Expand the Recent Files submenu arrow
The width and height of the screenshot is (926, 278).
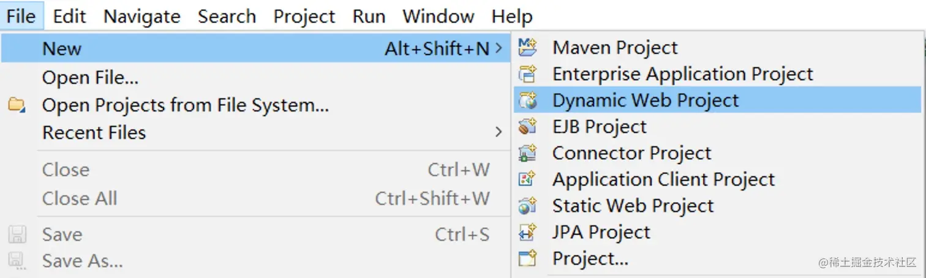tap(499, 132)
